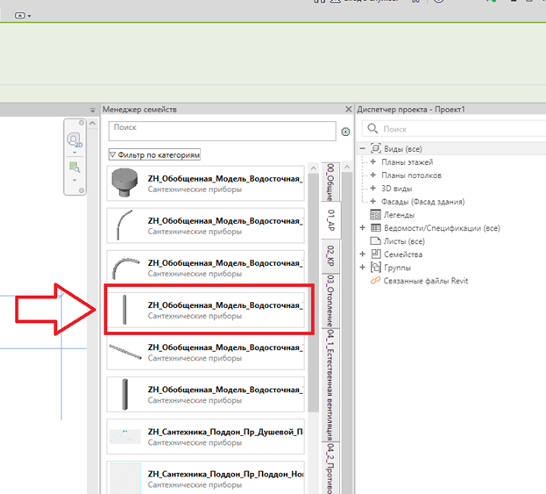Open settings gear in Менеджер семейств

pyautogui.click(x=345, y=132)
